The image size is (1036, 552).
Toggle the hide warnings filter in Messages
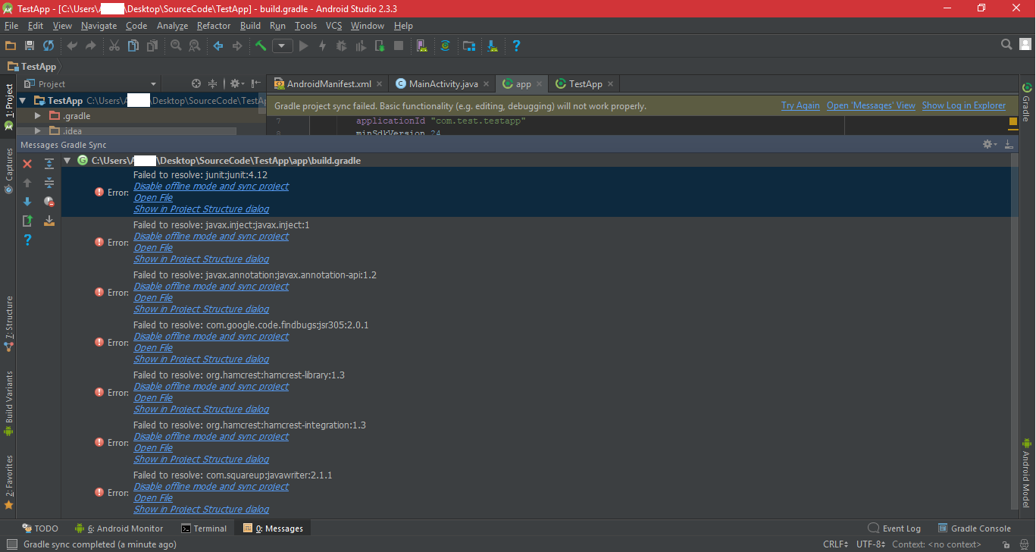[x=49, y=202]
